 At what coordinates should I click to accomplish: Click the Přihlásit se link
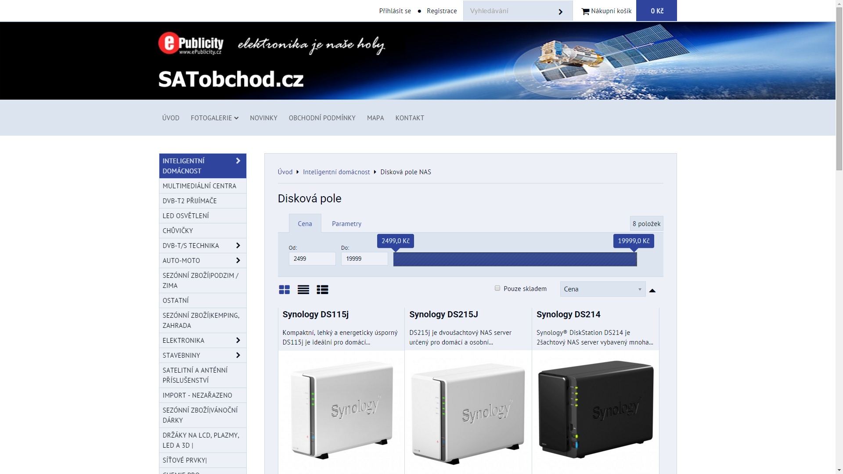[x=395, y=11]
